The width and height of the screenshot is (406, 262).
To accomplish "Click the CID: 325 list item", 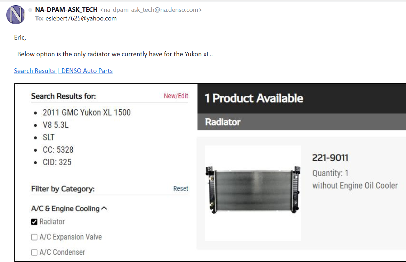I will tap(57, 162).
